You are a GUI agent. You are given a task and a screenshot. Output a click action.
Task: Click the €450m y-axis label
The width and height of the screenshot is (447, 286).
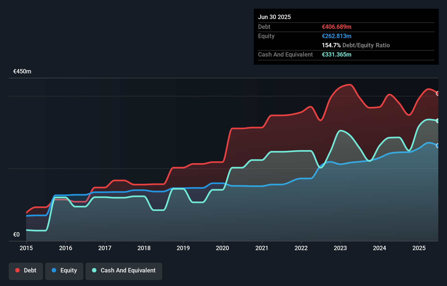point(22,71)
